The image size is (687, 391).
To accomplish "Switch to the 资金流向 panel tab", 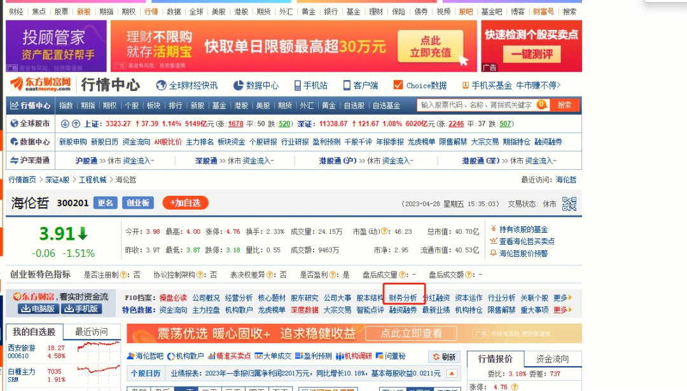I will [553, 359].
